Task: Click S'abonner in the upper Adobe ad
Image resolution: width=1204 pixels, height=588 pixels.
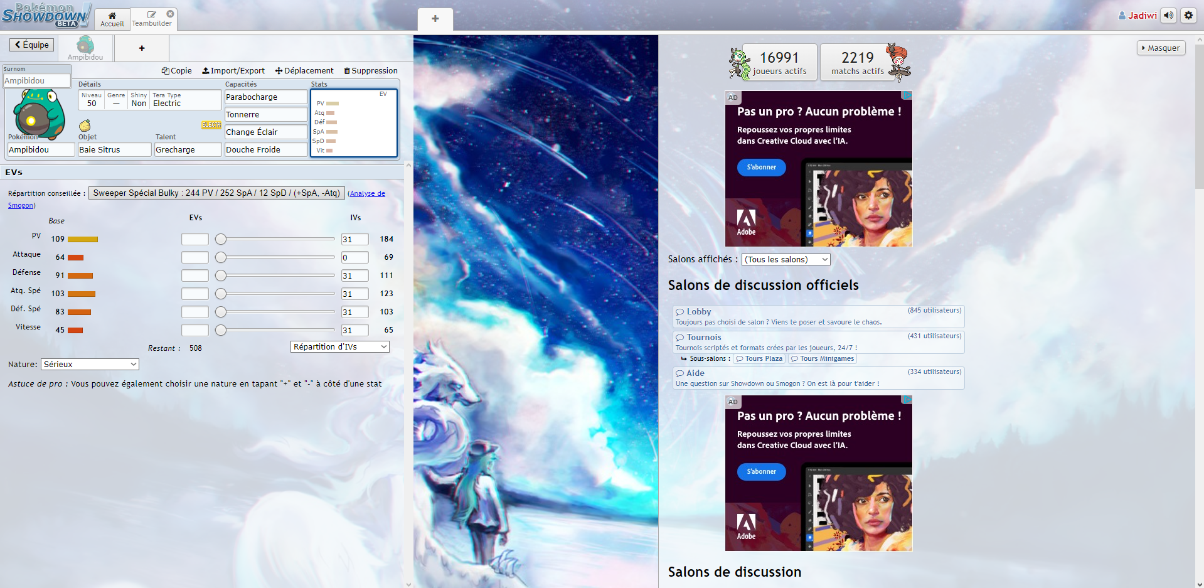Action: [761, 167]
